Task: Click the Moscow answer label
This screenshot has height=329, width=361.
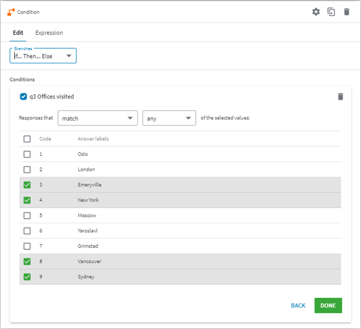Action: tap(87, 216)
